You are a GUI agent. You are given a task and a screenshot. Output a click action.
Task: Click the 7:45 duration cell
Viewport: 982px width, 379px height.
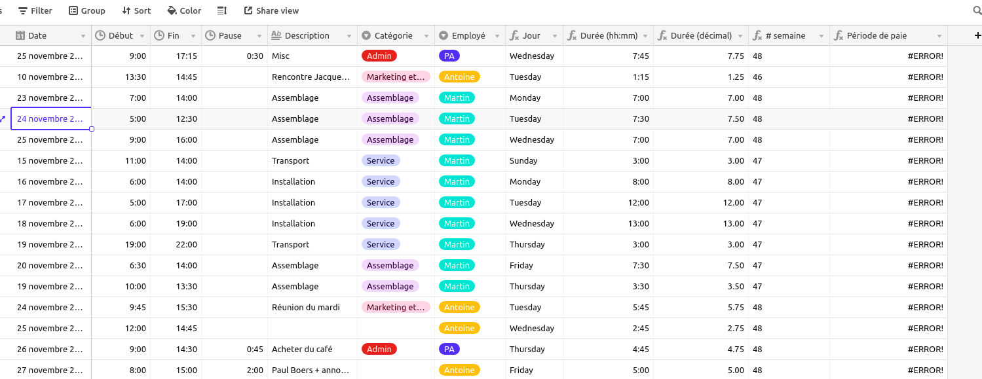click(x=608, y=56)
